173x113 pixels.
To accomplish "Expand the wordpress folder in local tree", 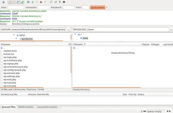I will pos(16,38).
